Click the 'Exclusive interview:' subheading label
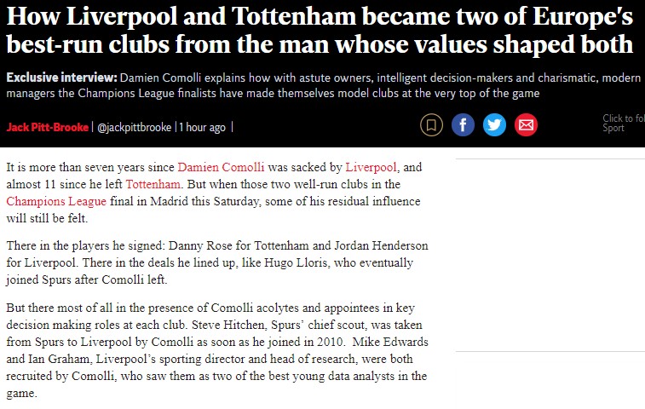 [61, 78]
